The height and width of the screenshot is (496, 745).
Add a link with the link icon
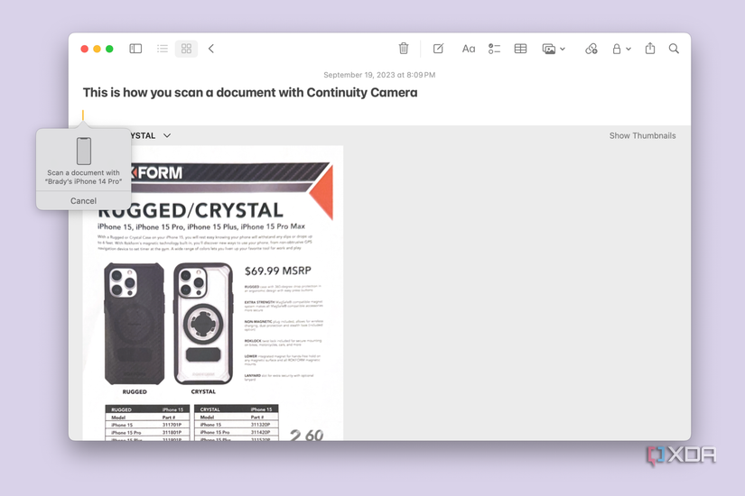point(591,49)
